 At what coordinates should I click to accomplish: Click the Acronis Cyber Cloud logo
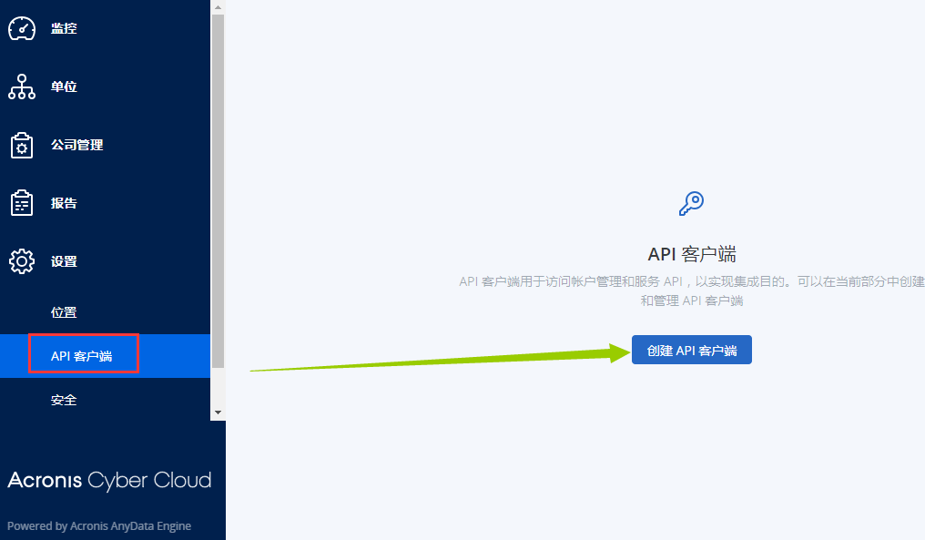click(109, 481)
